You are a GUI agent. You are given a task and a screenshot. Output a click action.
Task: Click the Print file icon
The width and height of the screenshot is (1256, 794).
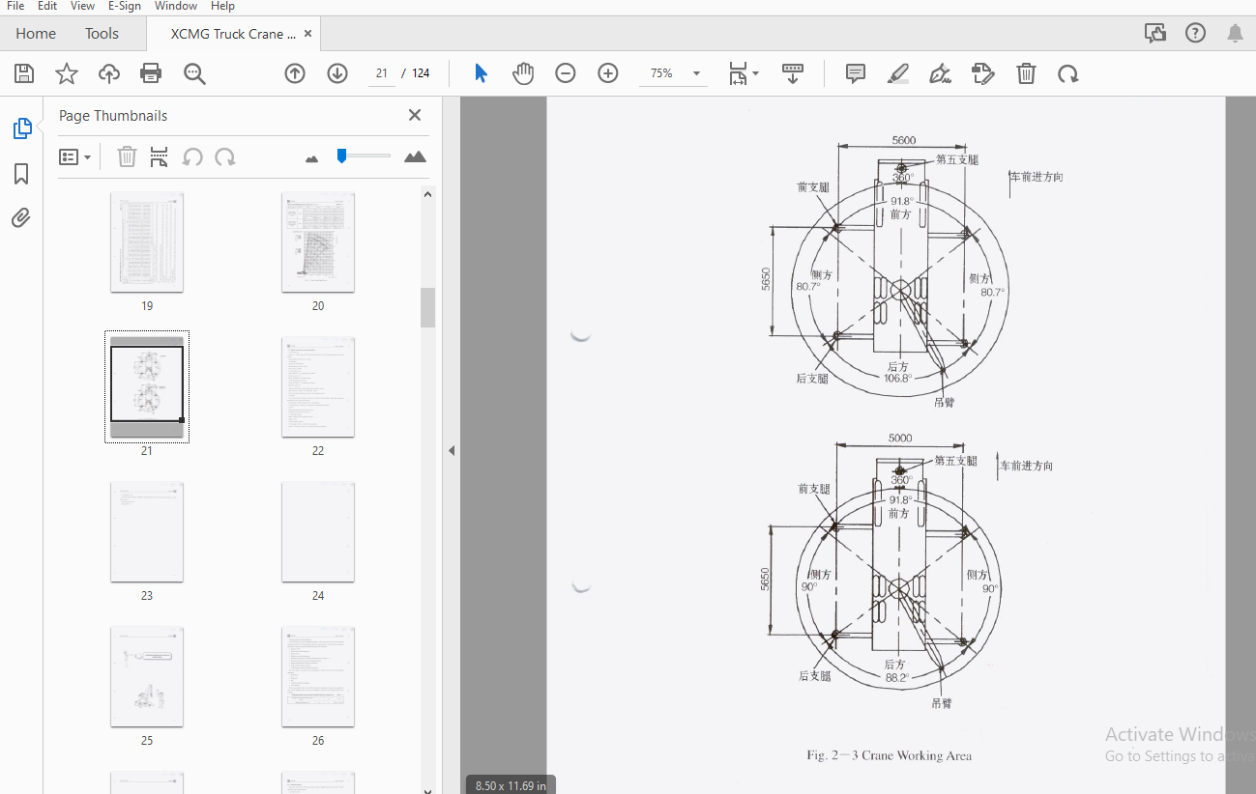click(151, 73)
